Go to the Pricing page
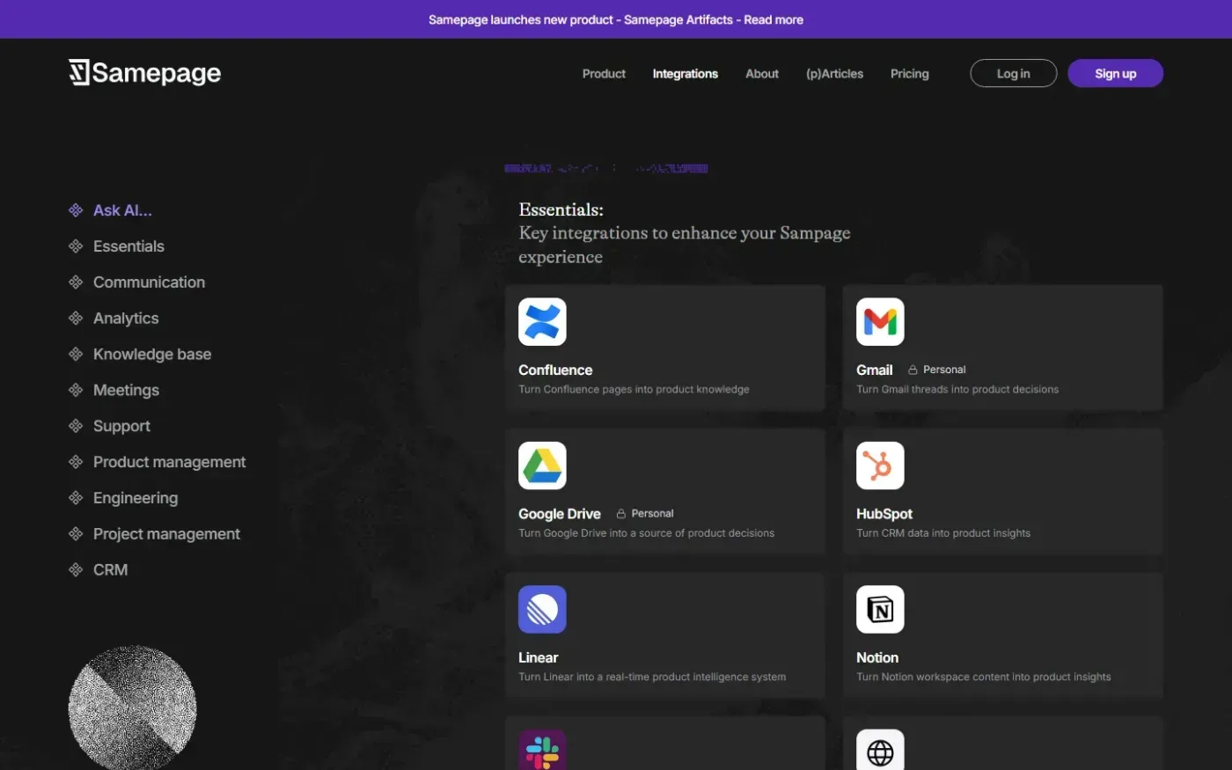Viewport: 1232px width, 770px height. (x=910, y=74)
